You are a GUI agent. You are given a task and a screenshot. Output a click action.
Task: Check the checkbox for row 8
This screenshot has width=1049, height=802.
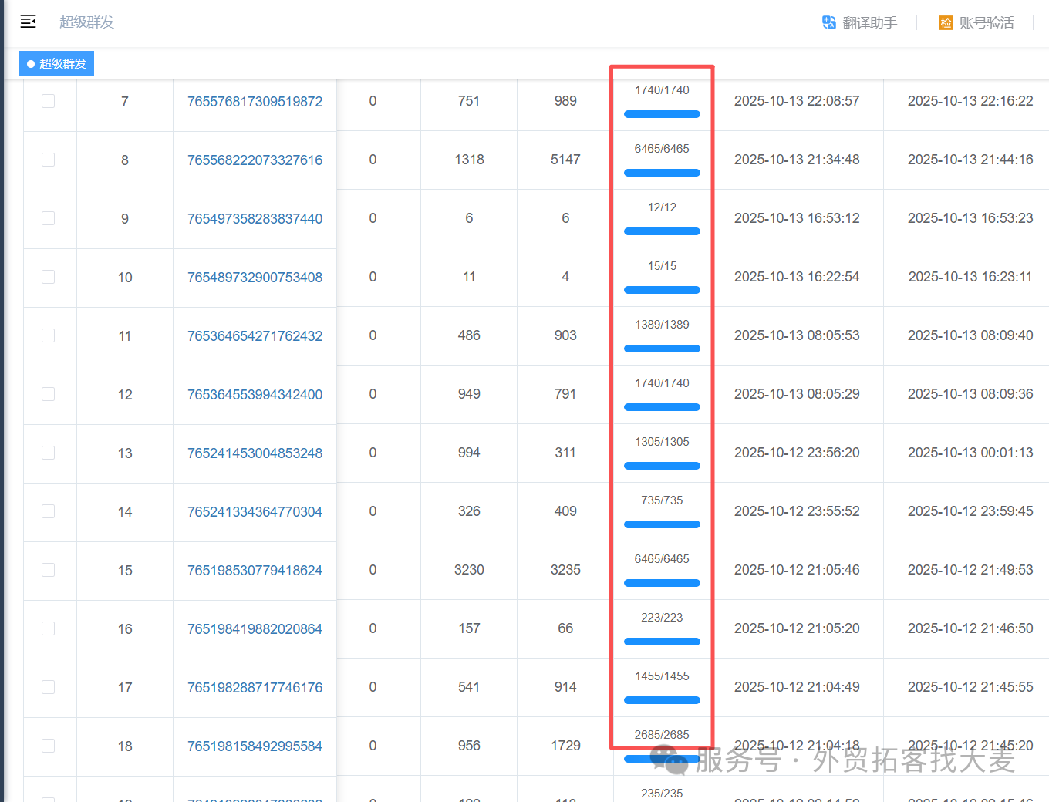(x=48, y=160)
